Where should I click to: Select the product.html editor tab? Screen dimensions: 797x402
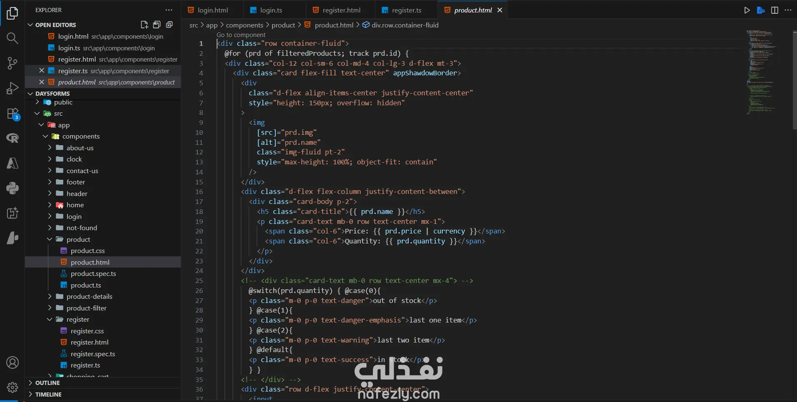(x=472, y=10)
